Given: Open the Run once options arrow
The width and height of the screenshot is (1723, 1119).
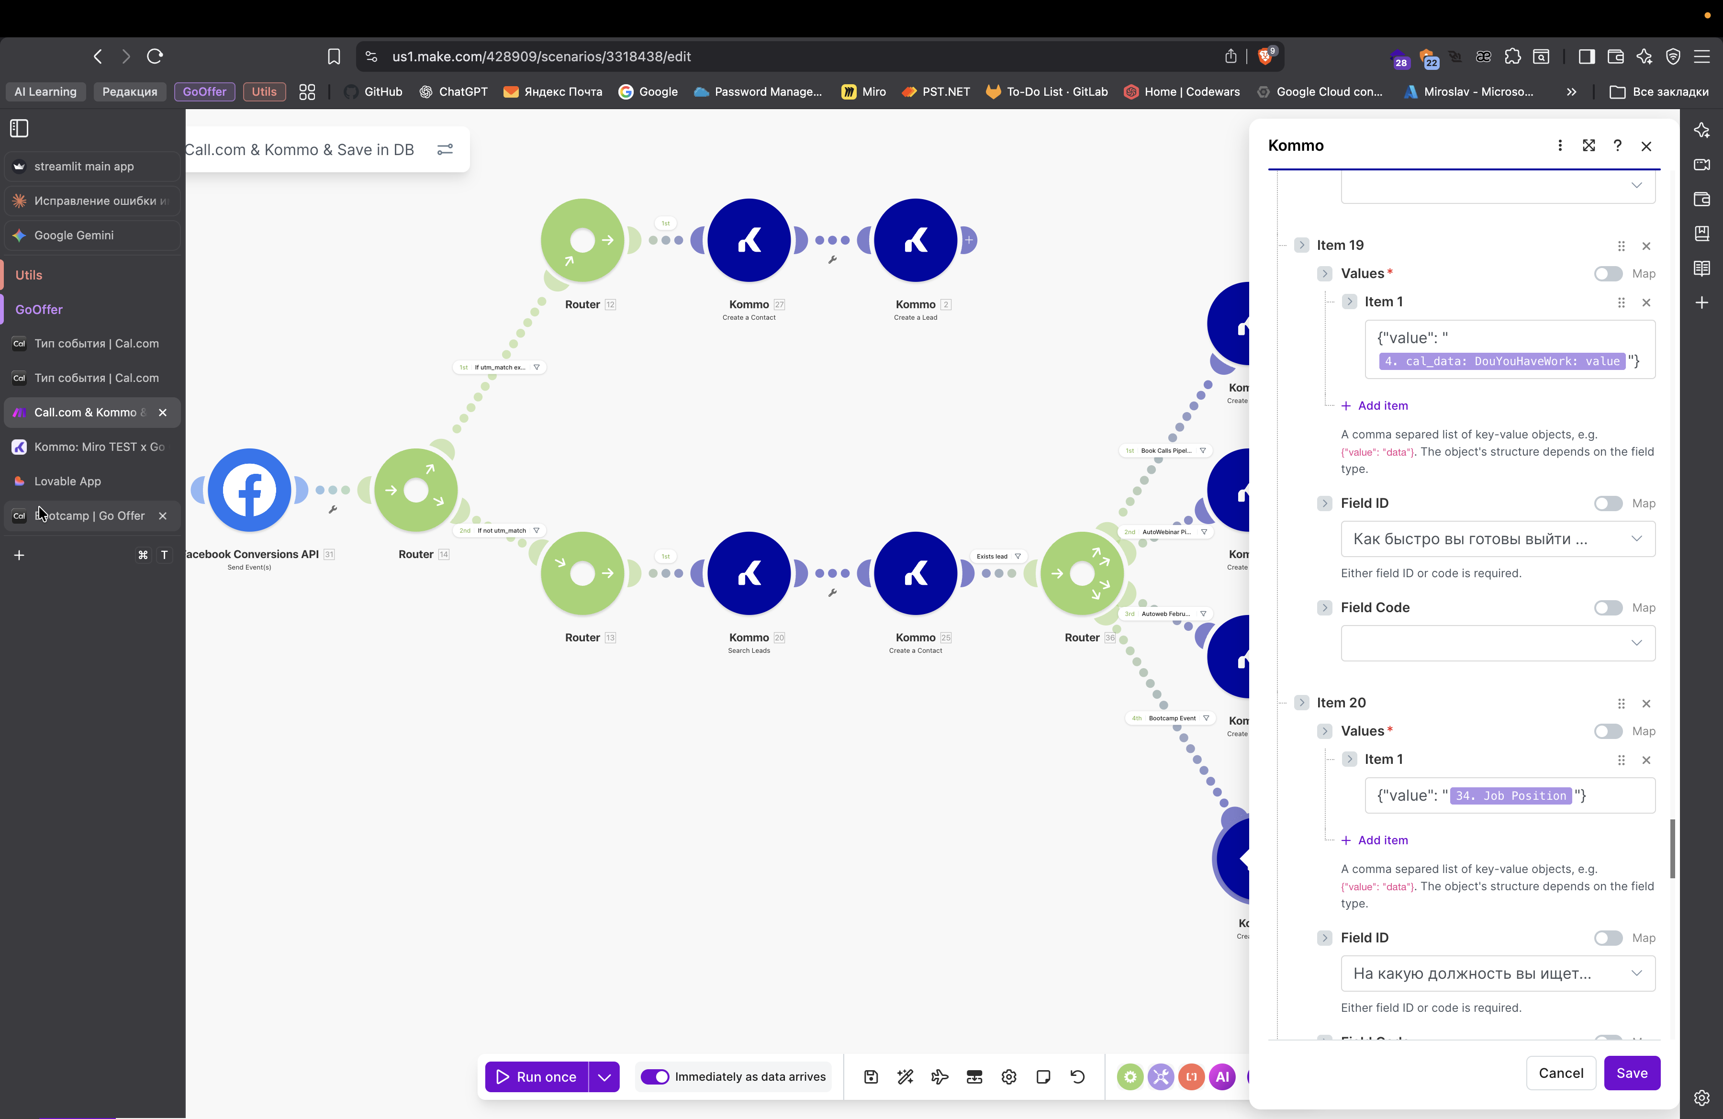Looking at the screenshot, I should pos(604,1077).
